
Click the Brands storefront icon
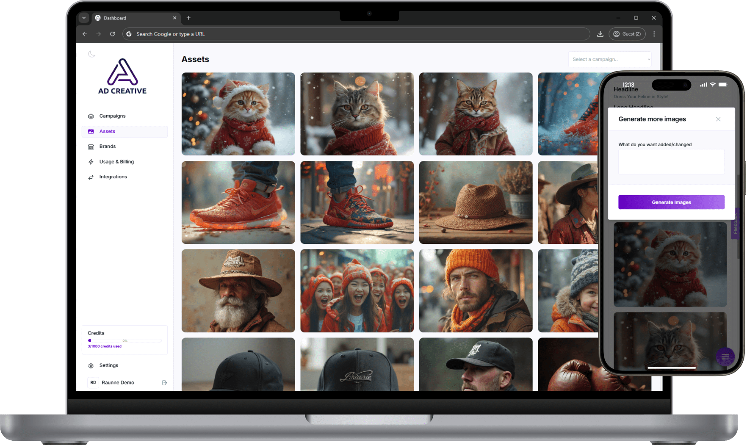pyautogui.click(x=91, y=146)
